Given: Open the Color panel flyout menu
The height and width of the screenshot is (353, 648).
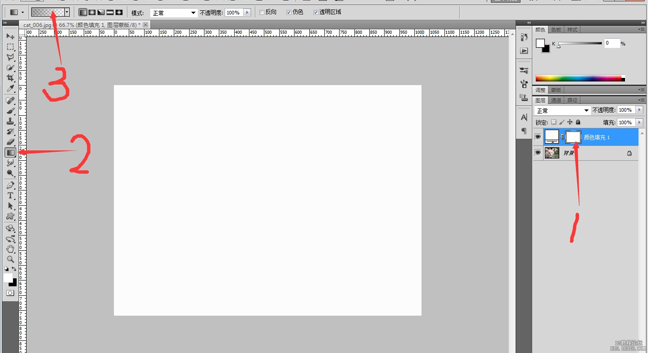Looking at the screenshot, I should coord(641,29).
